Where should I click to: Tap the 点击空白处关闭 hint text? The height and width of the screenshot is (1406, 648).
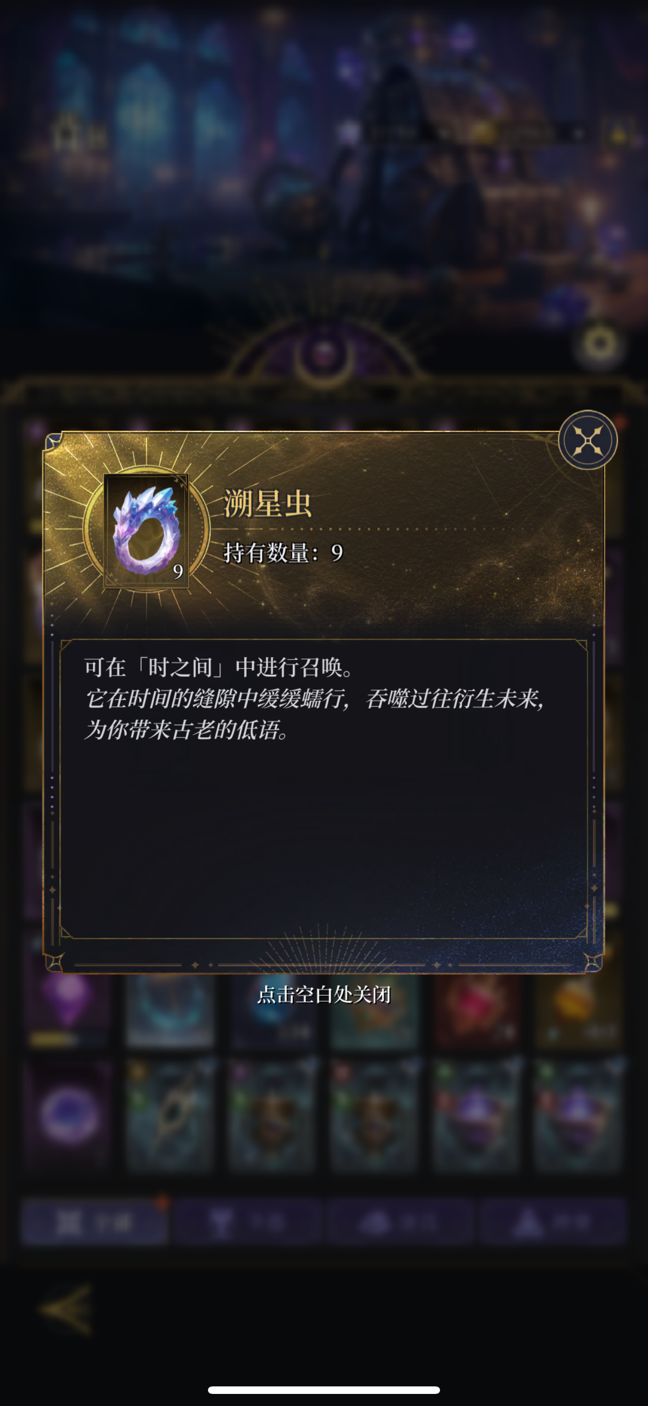[324, 994]
